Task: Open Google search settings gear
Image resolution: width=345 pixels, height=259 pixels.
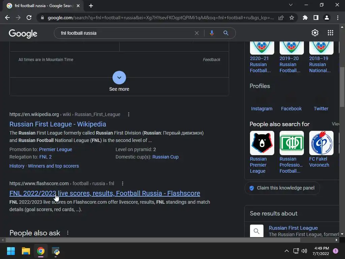Action: pyautogui.click(x=315, y=33)
